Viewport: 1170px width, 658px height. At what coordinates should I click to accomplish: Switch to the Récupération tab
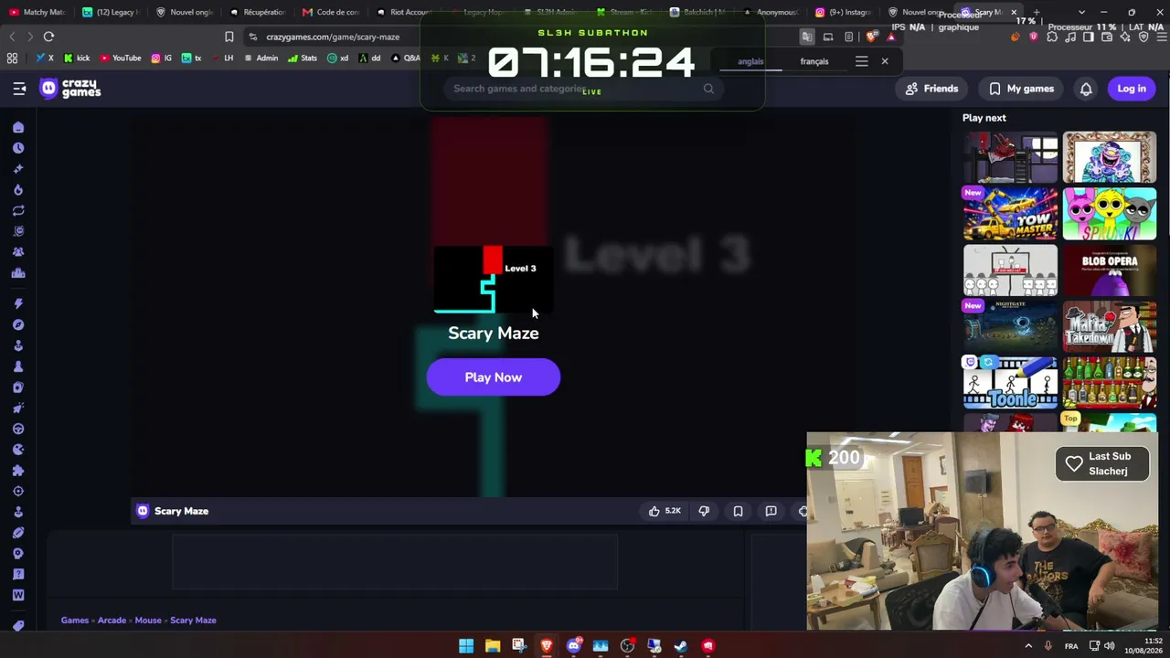[257, 12]
